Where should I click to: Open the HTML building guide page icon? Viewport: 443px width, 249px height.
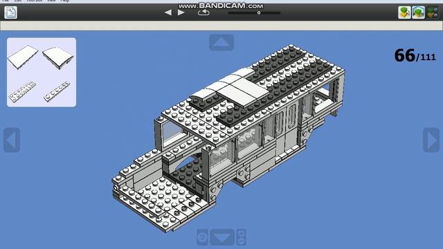[x=11, y=12]
